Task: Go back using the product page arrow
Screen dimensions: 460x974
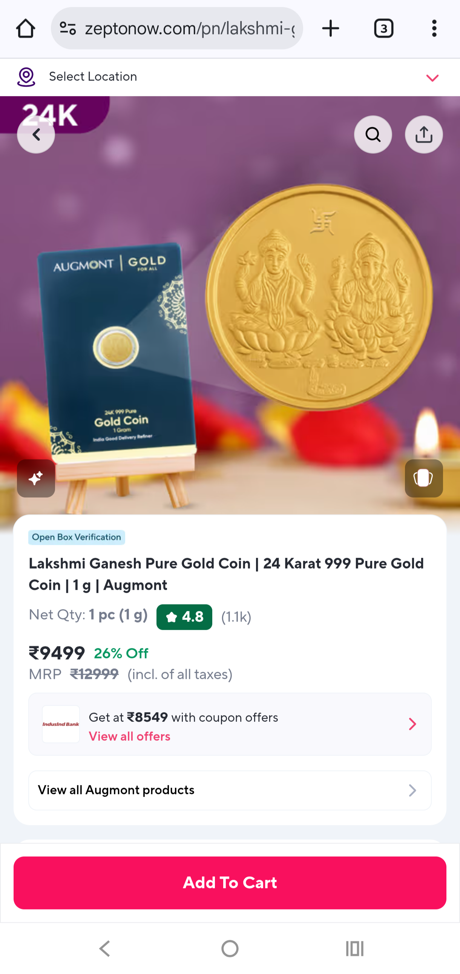Action: point(36,135)
